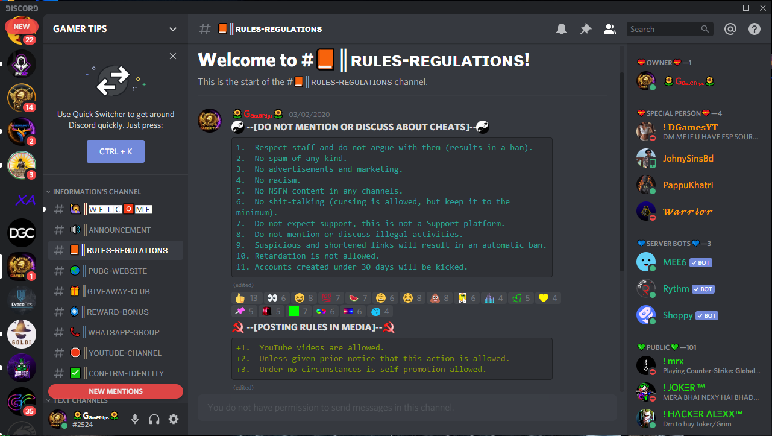
Task: Open own user avatar in the bottom panel
Action: [x=58, y=419]
